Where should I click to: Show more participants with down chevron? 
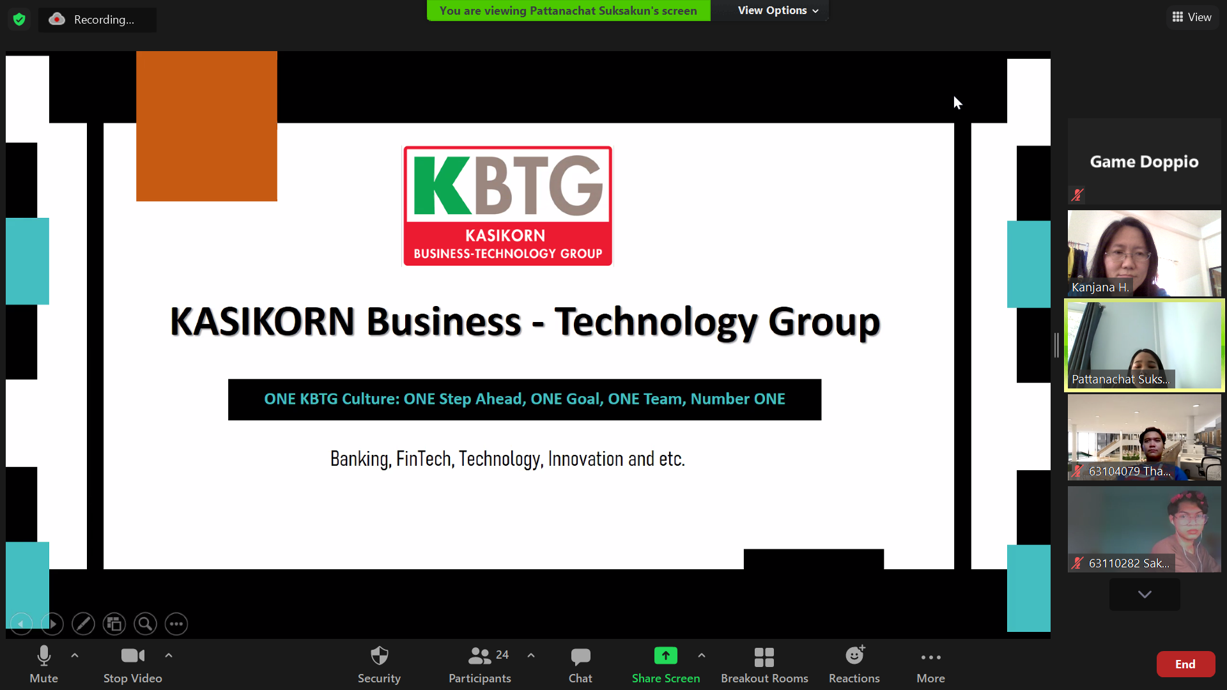pos(1145,594)
